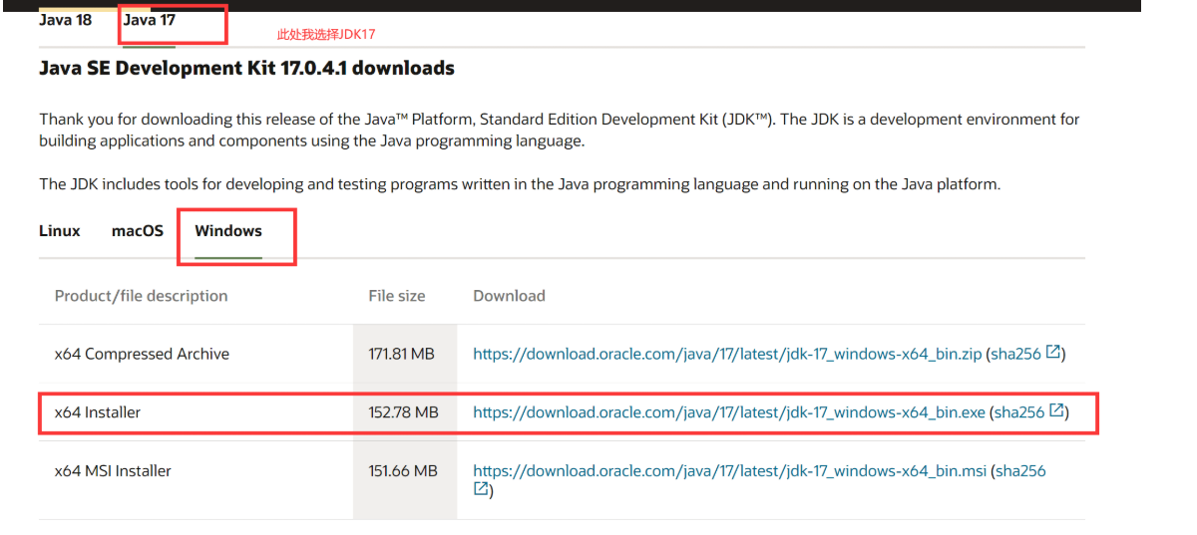1197x535 pixels.
Task: Click the 151.66 MB file size
Action: (x=403, y=471)
